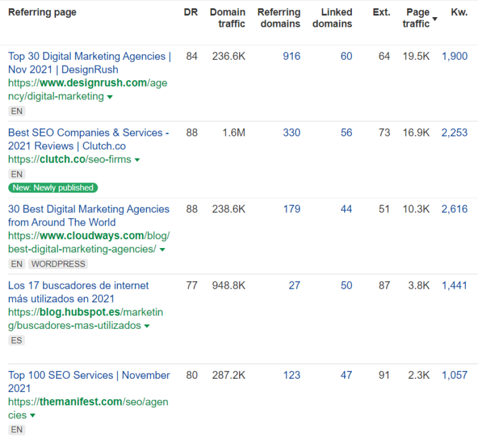Select DR value 77
This screenshot has width=478, height=438.
coord(192,286)
